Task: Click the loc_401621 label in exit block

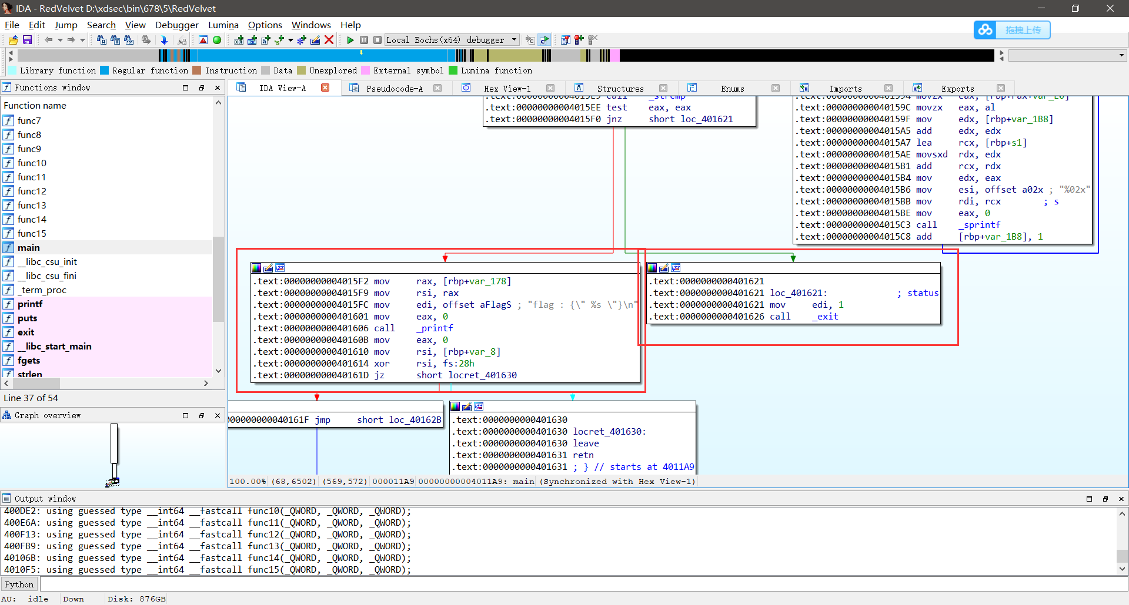Action: (x=799, y=293)
